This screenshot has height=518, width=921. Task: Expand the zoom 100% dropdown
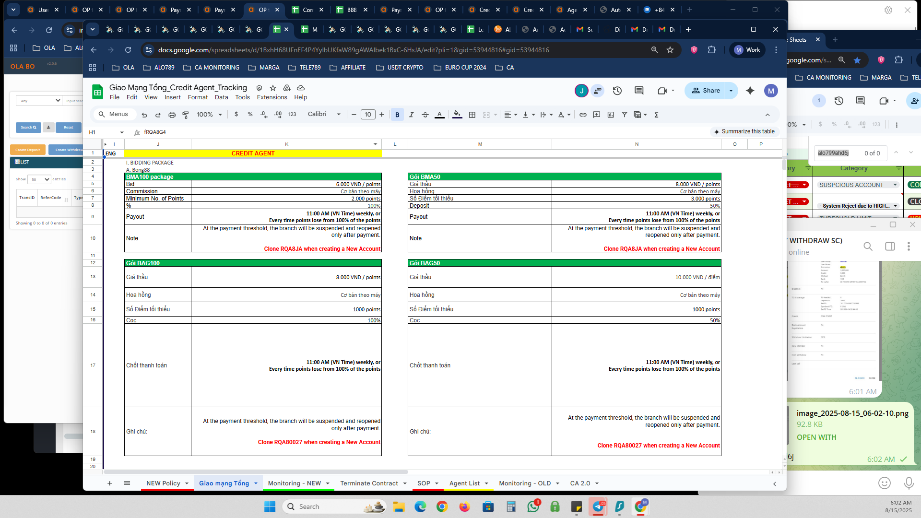click(x=210, y=115)
